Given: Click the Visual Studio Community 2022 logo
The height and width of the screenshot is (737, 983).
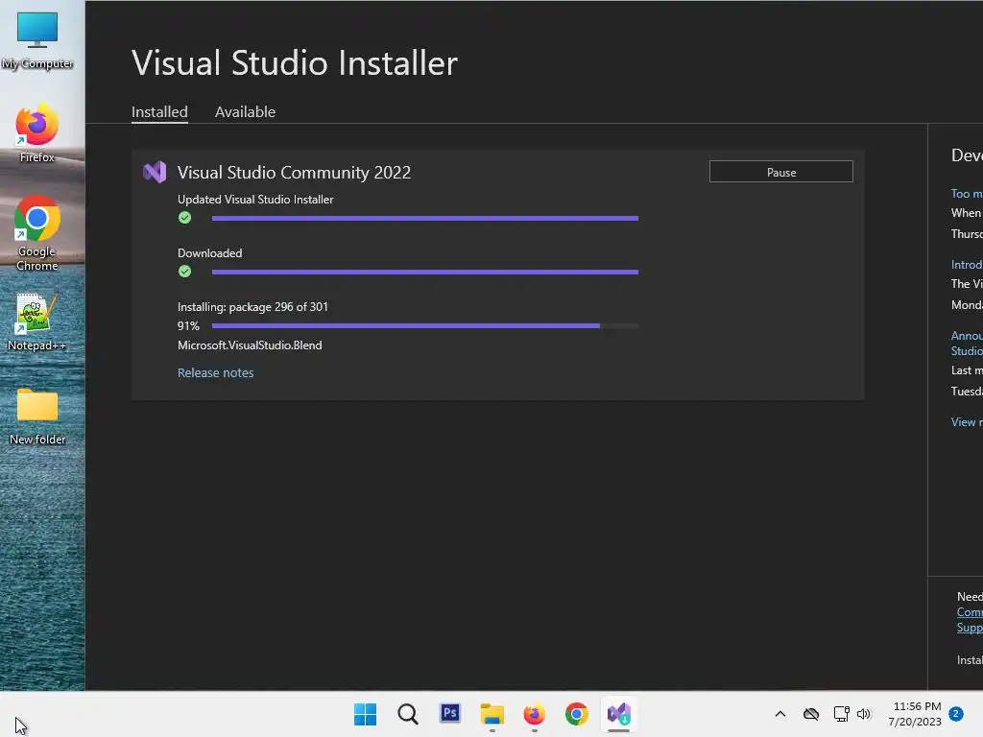Looking at the screenshot, I should pyautogui.click(x=155, y=172).
